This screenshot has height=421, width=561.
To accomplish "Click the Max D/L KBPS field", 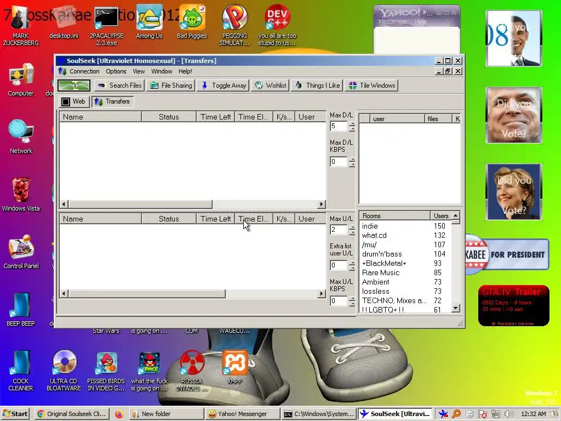I will [339, 162].
